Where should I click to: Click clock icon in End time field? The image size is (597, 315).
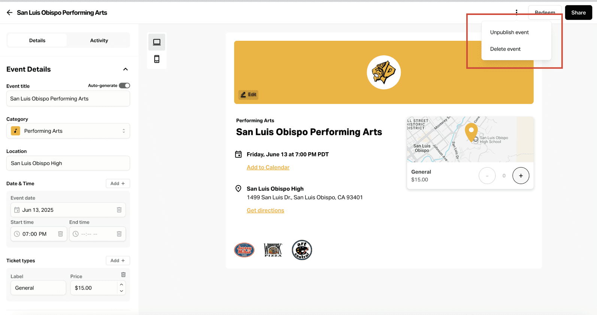pos(76,234)
